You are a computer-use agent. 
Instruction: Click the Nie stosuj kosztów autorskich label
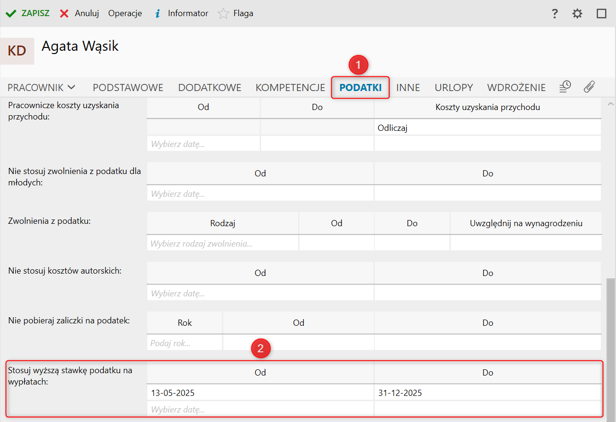point(65,271)
